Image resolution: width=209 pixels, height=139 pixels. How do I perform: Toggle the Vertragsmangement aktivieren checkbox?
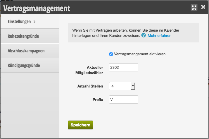point(111,54)
